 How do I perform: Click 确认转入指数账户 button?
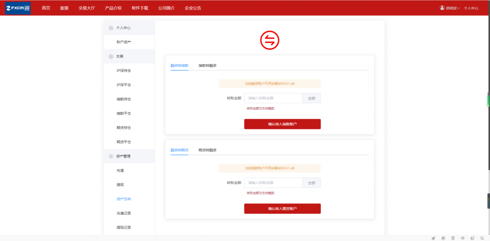pyautogui.click(x=282, y=124)
